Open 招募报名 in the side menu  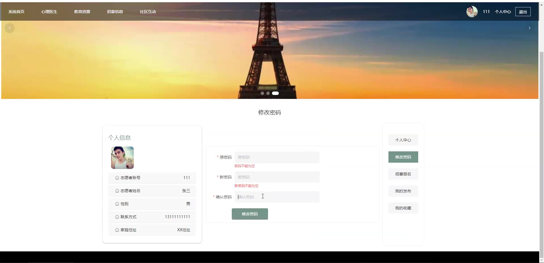click(403, 174)
